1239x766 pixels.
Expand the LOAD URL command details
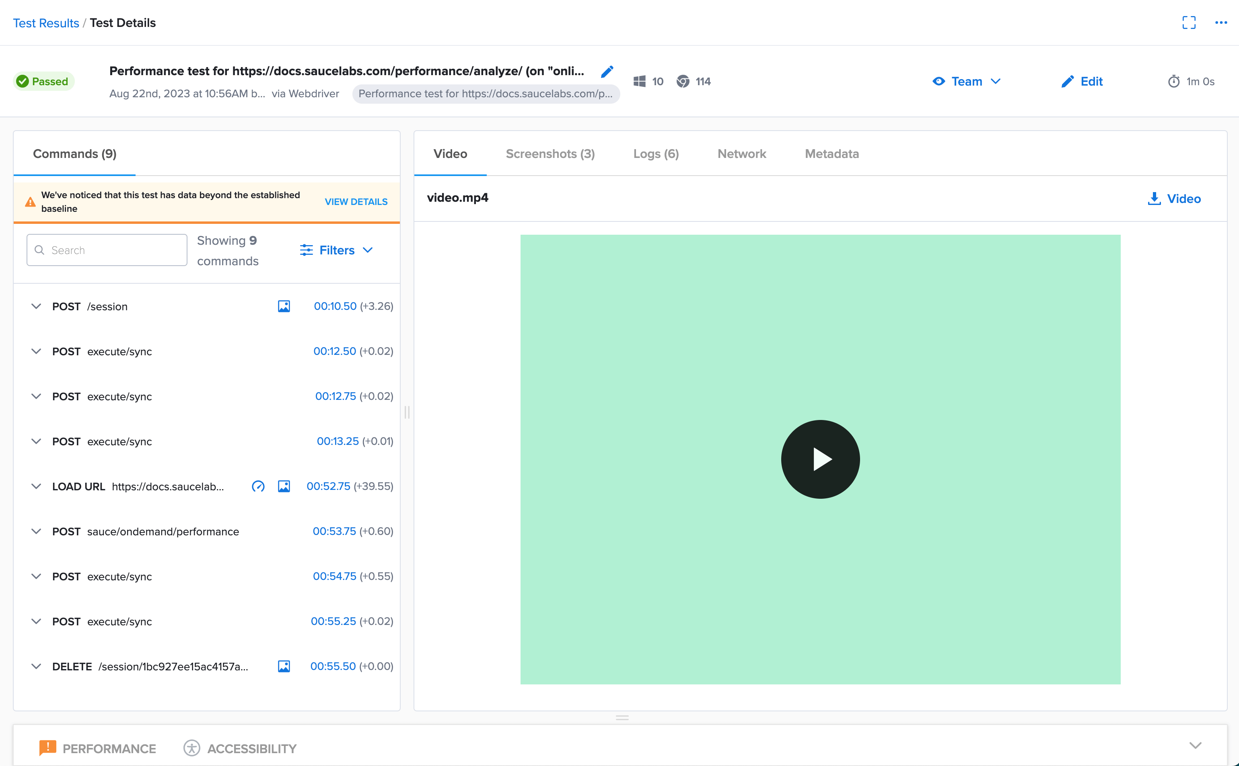click(x=35, y=485)
